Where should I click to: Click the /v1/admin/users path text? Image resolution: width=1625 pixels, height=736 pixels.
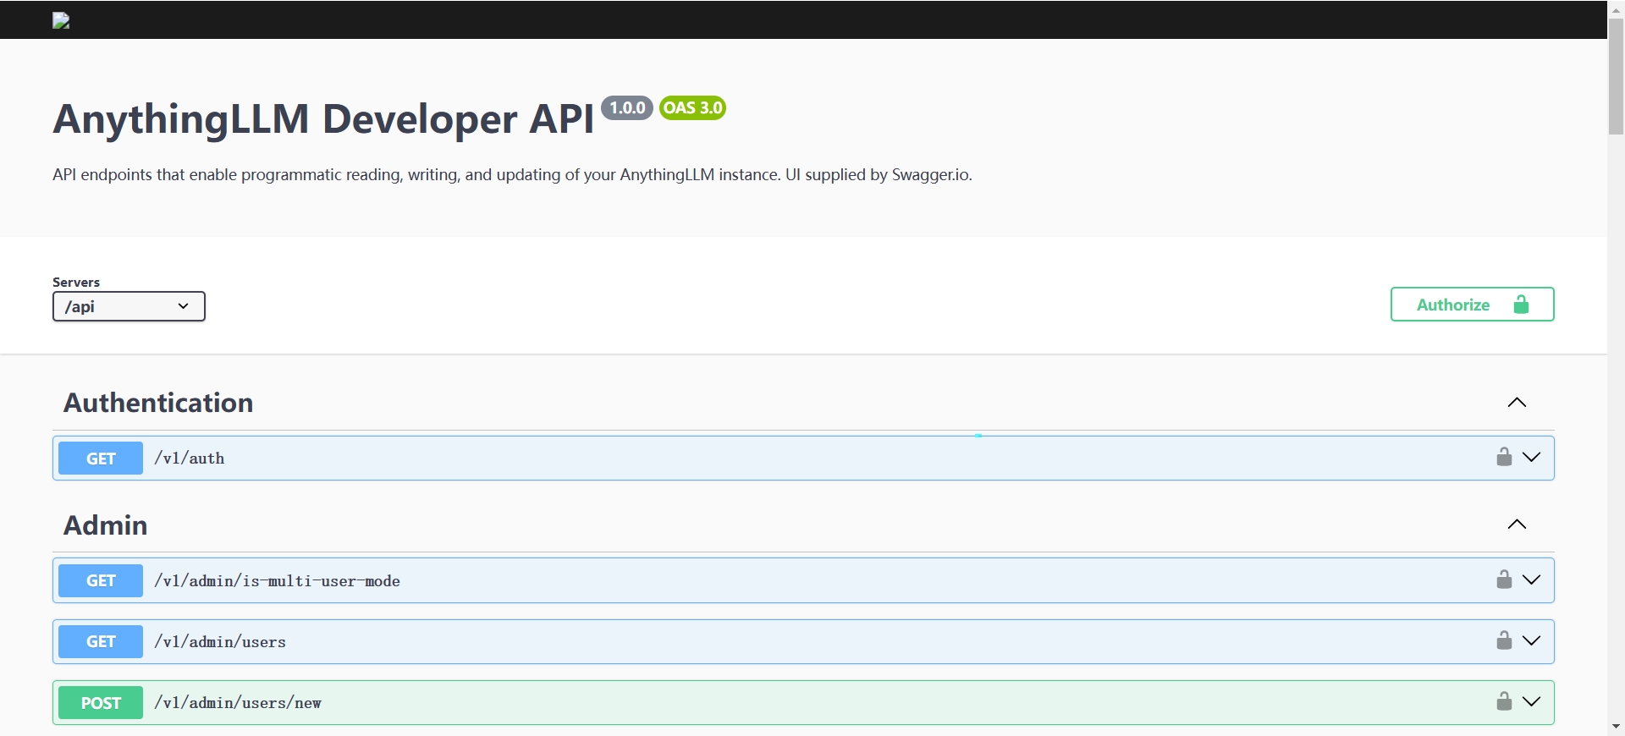point(220,642)
